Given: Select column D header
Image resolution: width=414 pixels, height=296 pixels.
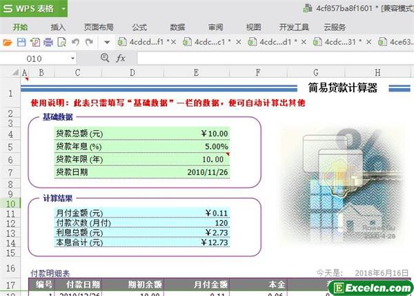Looking at the screenshot, I should pyautogui.click(x=132, y=72).
